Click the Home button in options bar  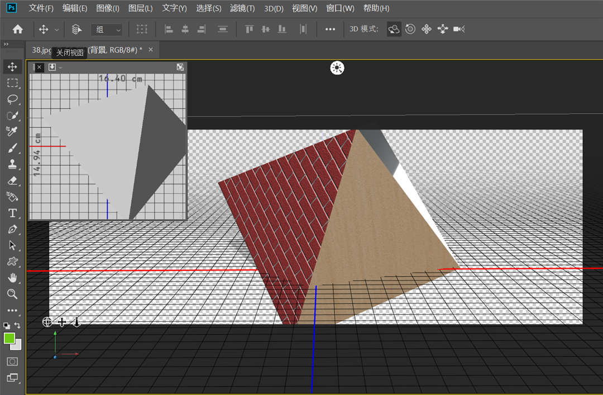(x=18, y=29)
